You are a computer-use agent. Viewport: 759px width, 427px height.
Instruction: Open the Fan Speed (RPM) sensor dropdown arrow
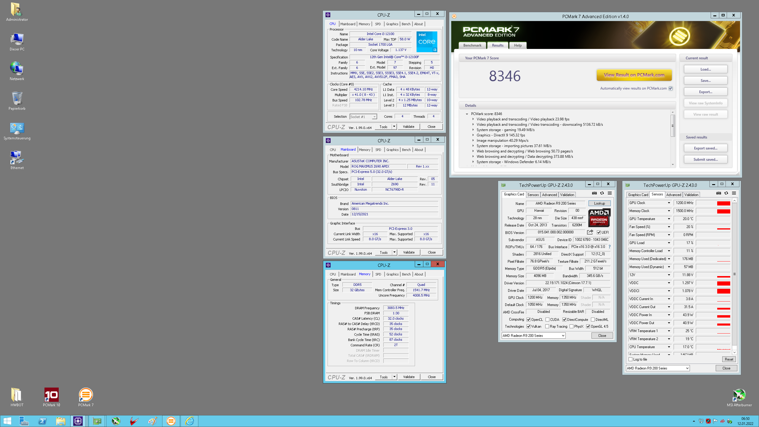click(x=669, y=235)
